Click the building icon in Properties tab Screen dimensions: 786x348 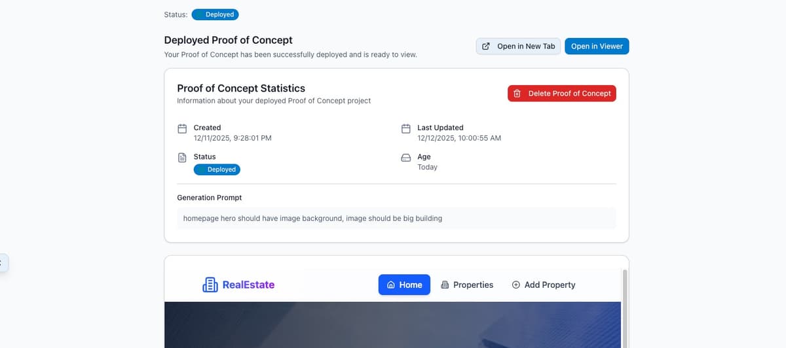click(445, 285)
